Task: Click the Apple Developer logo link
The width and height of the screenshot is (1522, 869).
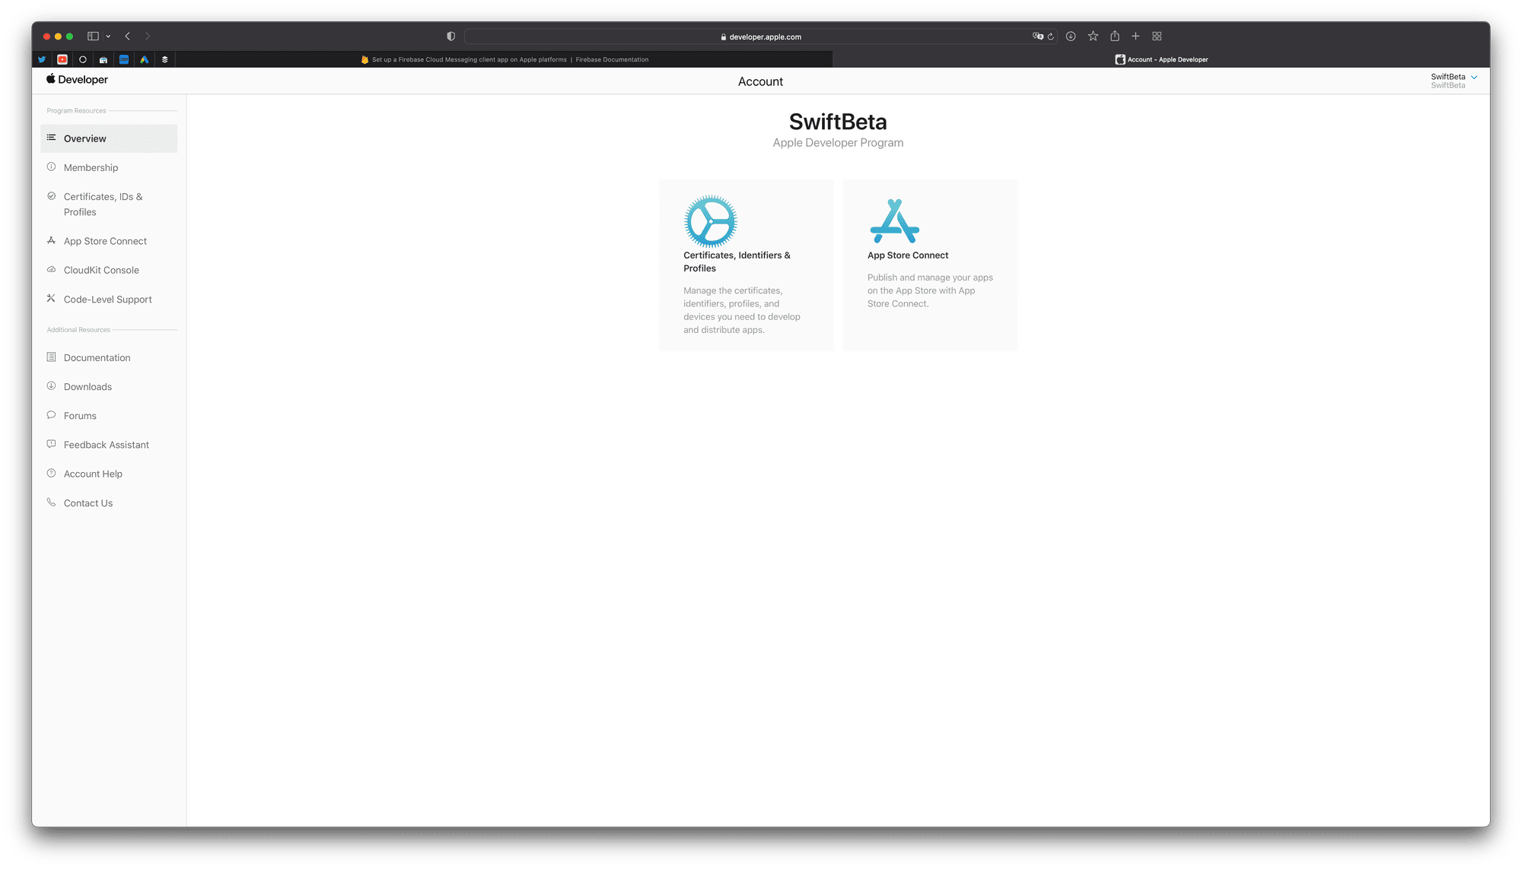Action: coord(77,80)
